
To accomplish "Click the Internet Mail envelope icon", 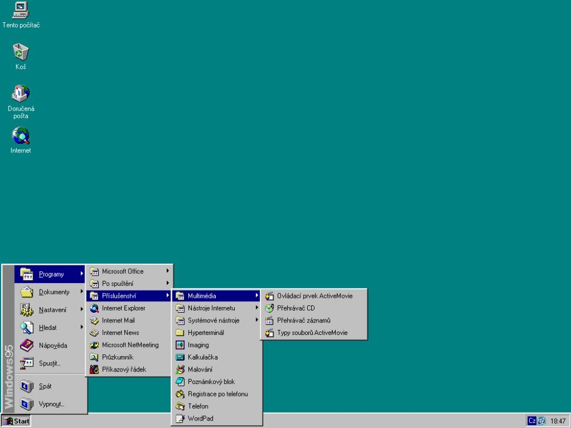I will coord(94,320).
